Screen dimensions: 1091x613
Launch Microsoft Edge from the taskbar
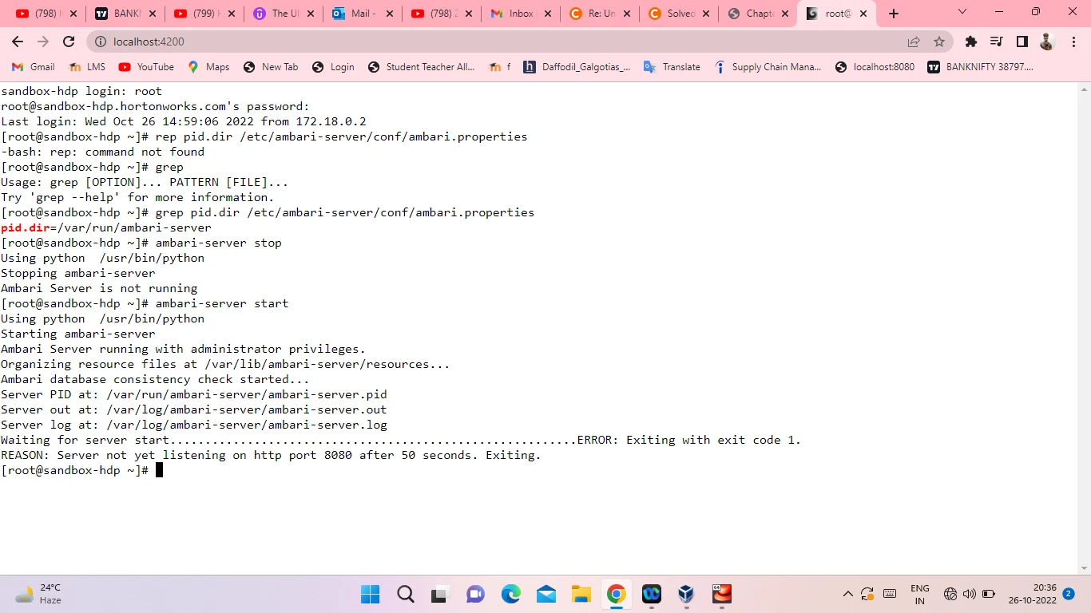(x=511, y=594)
